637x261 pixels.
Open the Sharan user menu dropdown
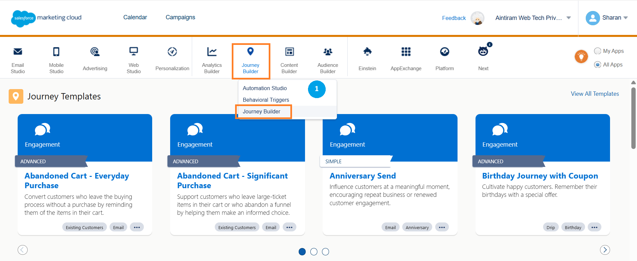click(626, 18)
